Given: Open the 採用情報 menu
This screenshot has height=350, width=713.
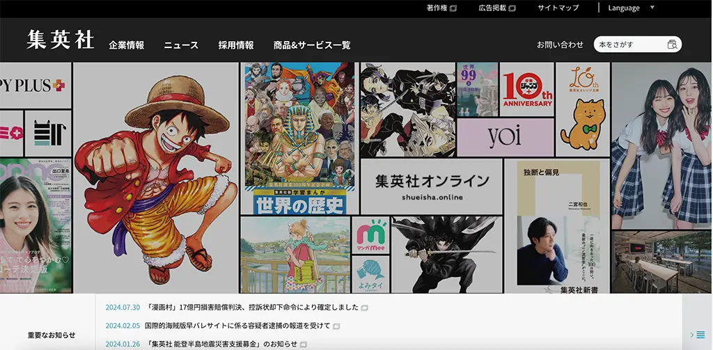Looking at the screenshot, I should 236,45.
